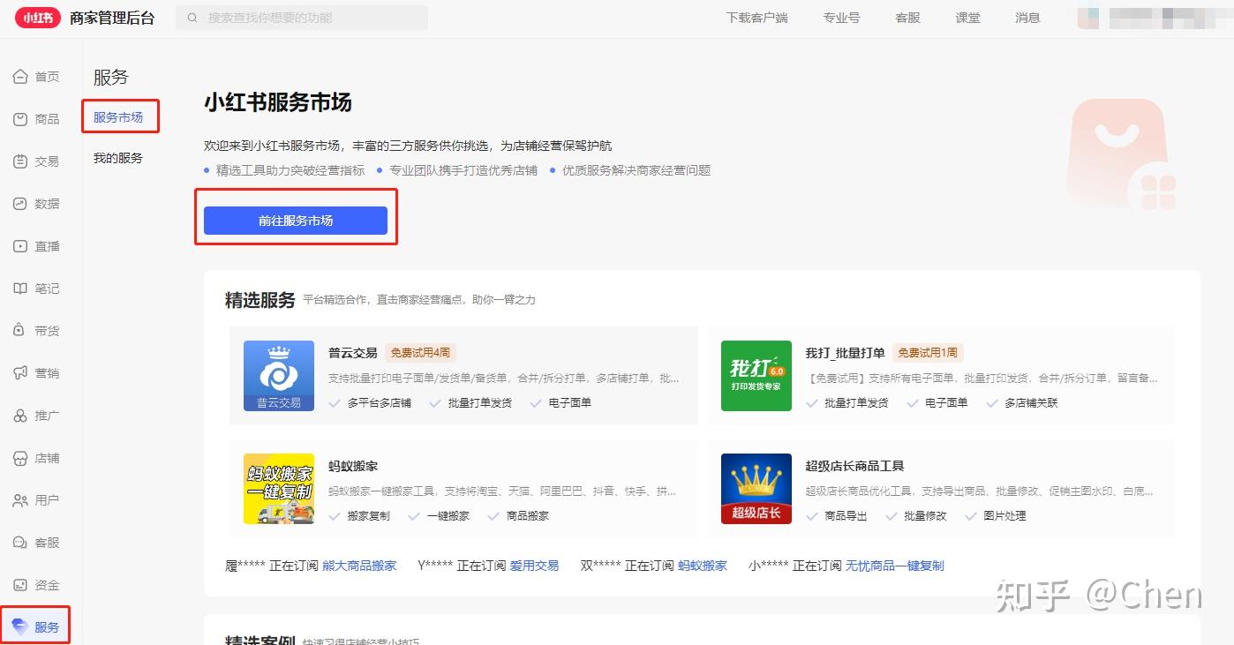The width and height of the screenshot is (1234, 645).
Task: Open the 交易 transactions sidebar icon
Action: tap(35, 161)
